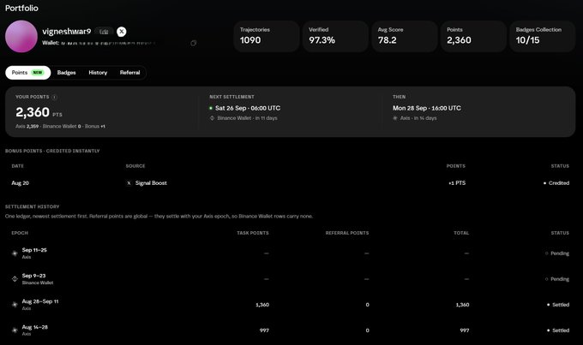Screen dimensions: 583x345
Task: Click Mon 28 Sep · 16:00 UTC text
Action: [426, 108]
